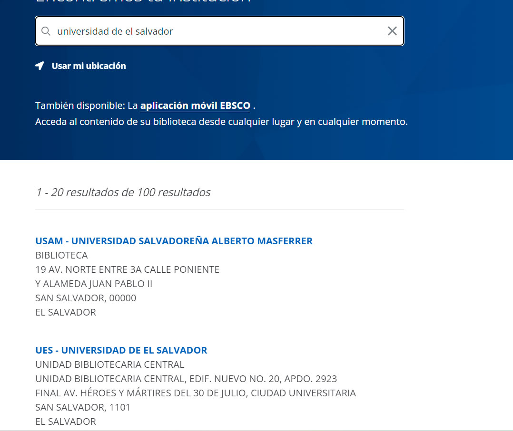The image size is (513, 431).
Task: Open the aplicación móvil EBSCO link
Action: (x=195, y=105)
